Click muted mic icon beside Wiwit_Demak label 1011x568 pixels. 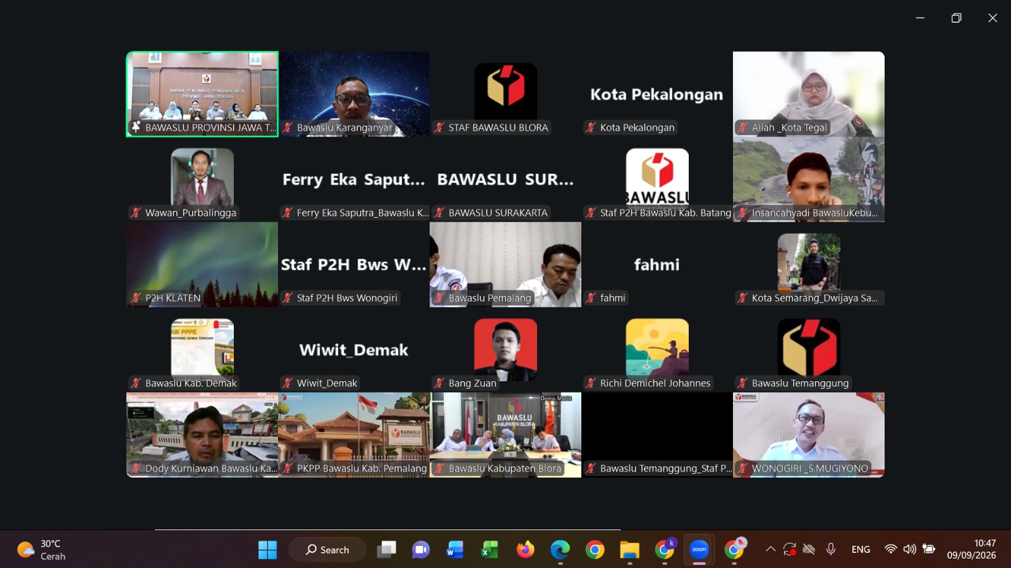coord(288,383)
